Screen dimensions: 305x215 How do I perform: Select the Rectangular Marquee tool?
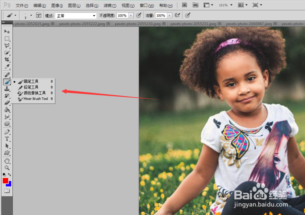click(x=7, y=39)
